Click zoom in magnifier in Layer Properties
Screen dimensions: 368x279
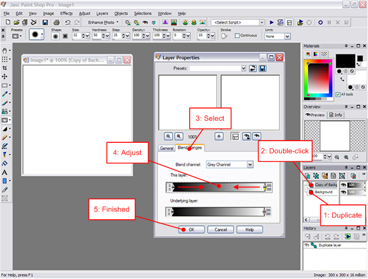(x=179, y=136)
